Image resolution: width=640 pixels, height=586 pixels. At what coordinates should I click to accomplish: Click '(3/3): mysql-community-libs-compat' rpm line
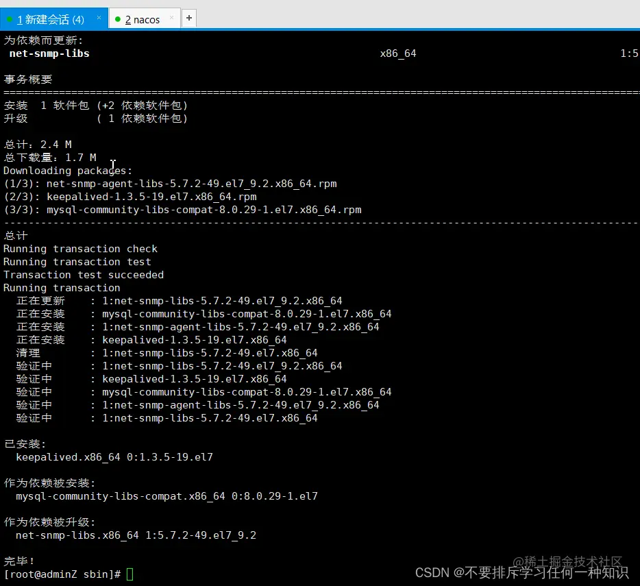click(182, 210)
